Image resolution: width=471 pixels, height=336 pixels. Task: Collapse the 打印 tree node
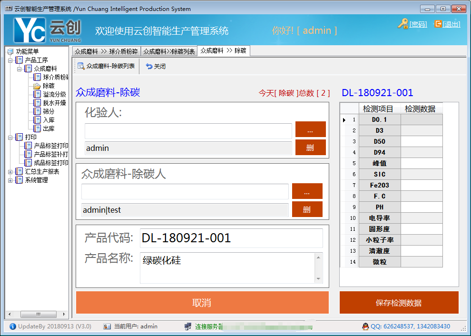10,138
